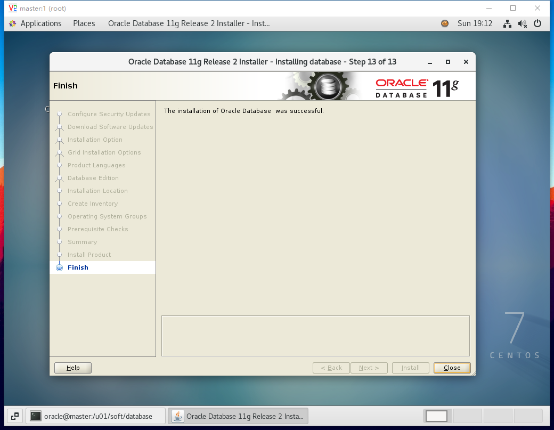Click the VNC viewer icon in title bar
Image resolution: width=554 pixels, height=430 pixels.
[13, 8]
